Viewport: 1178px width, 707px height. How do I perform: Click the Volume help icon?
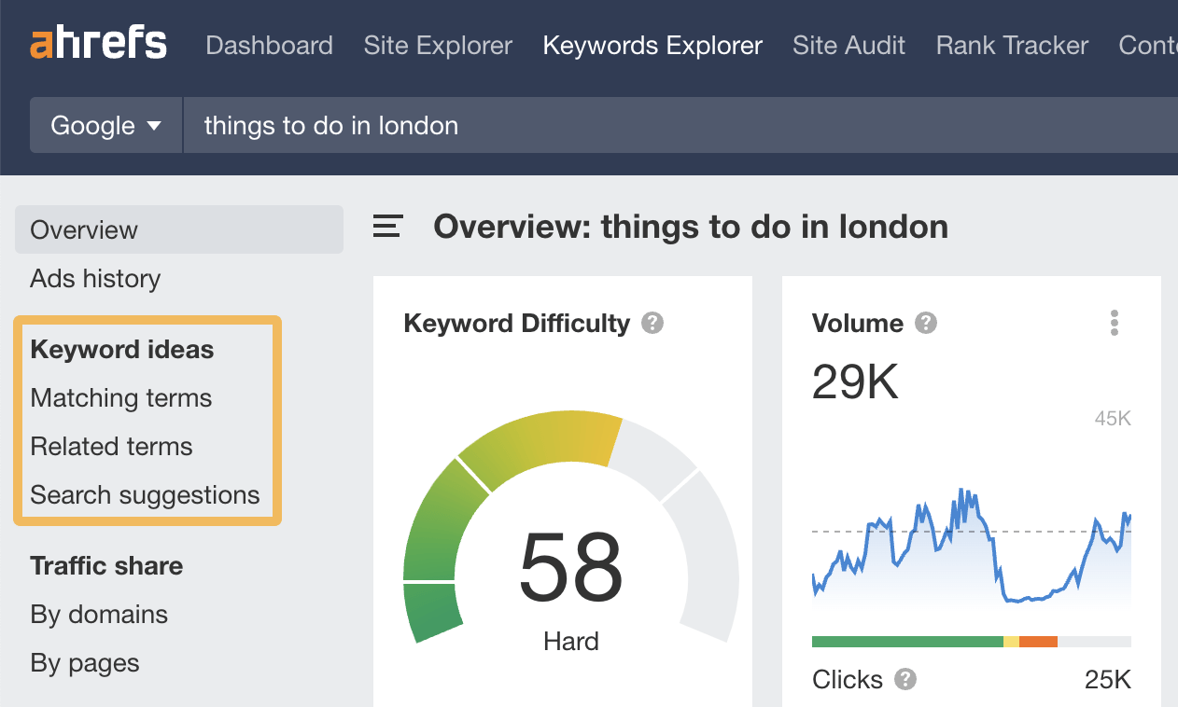[x=925, y=323]
